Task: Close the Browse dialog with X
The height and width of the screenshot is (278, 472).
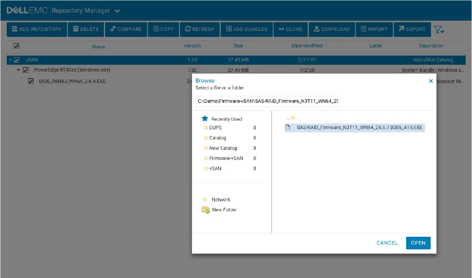Action: [431, 81]
